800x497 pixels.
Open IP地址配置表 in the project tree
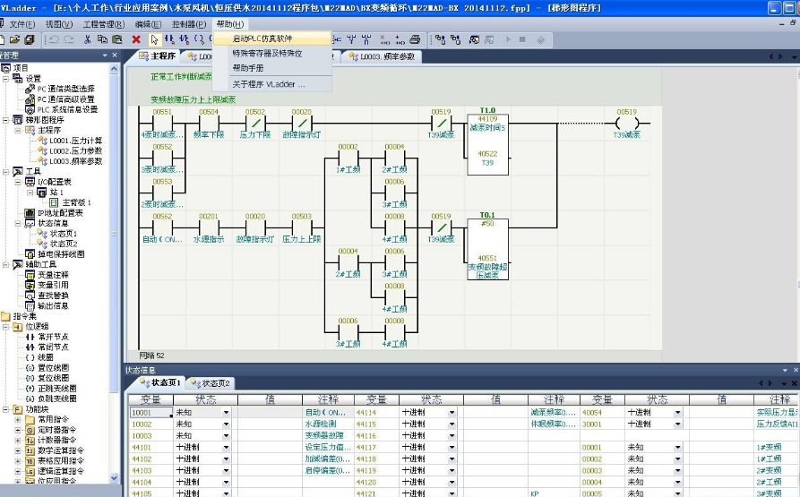(x=58, y=213)
